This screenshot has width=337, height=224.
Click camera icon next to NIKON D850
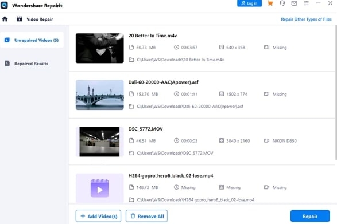[266, 141]
